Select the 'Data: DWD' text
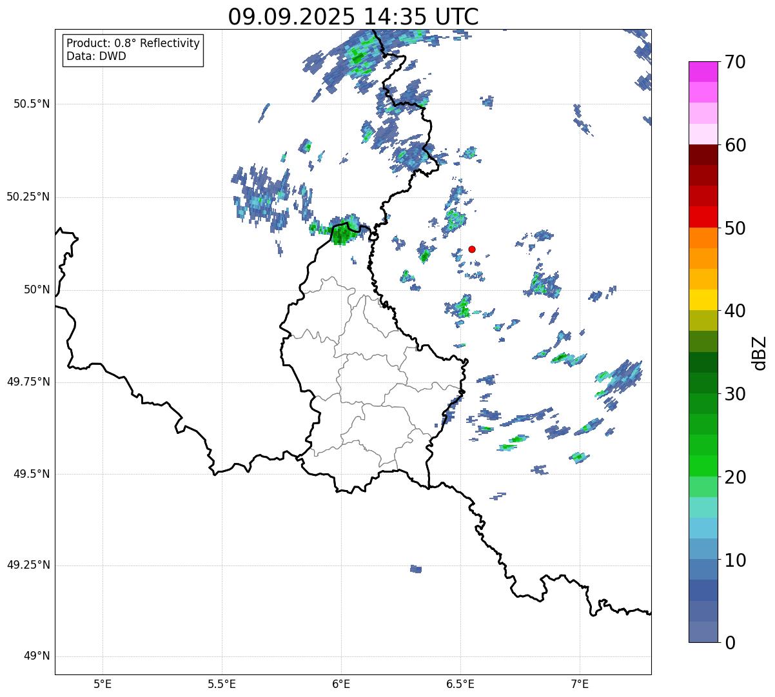 (x=96, y=56)
